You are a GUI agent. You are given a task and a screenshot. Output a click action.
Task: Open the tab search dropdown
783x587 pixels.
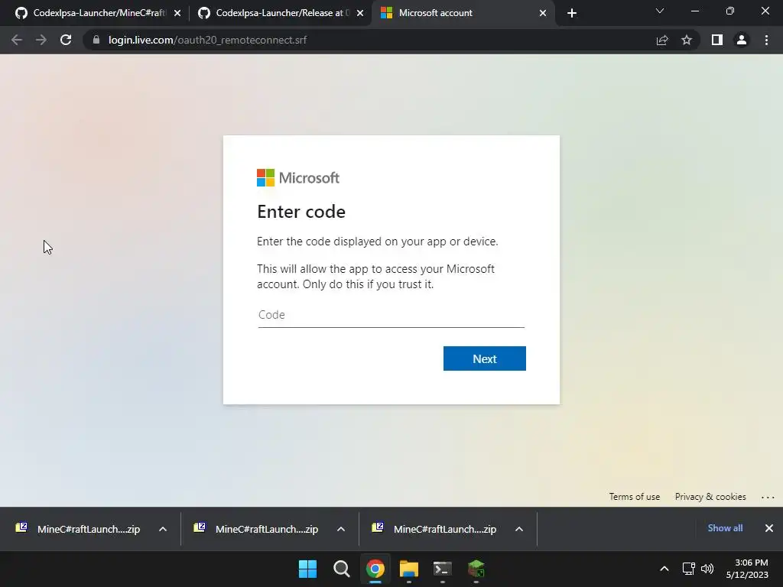660,11
